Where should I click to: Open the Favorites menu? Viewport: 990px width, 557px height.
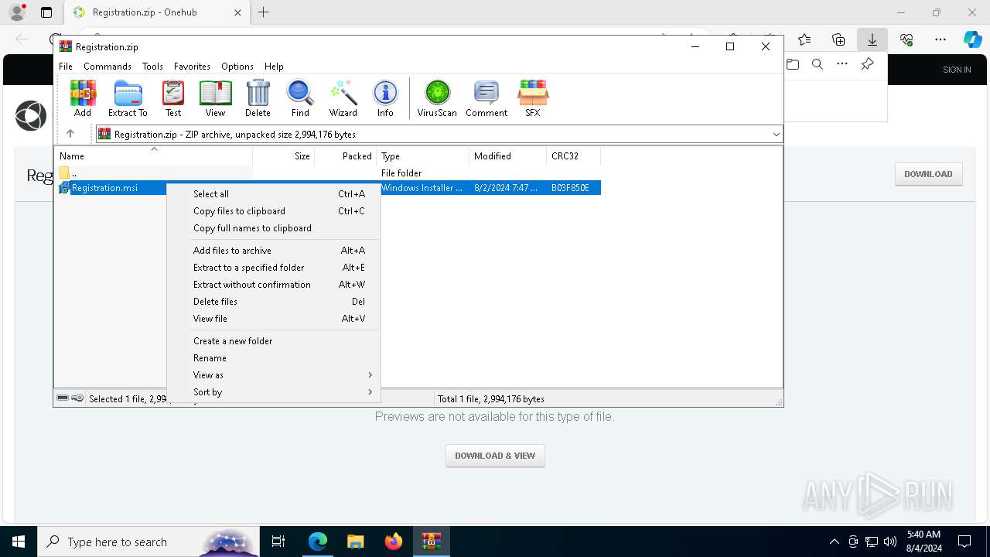(192, 67)
